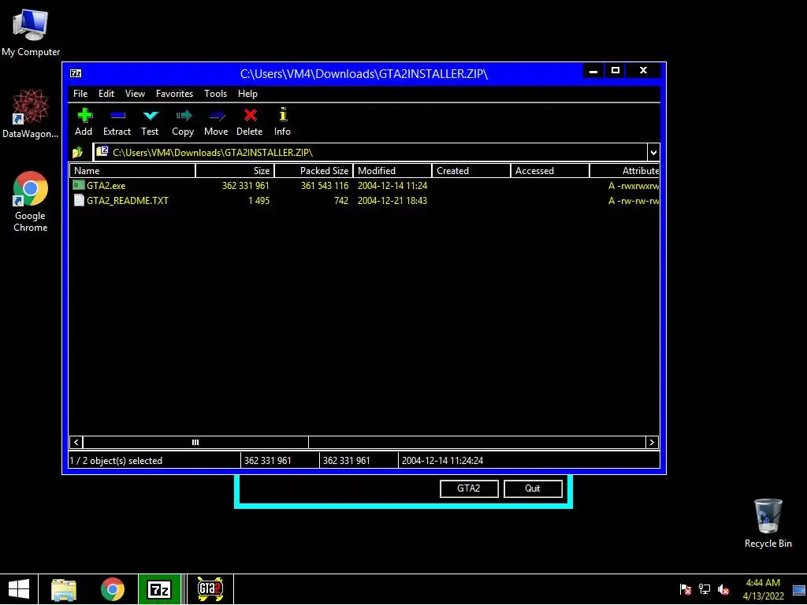Image resolution: width=807 pixels, height=605 pixels.
Task: Open the Edit menu
Action: [x=106, y=94]
